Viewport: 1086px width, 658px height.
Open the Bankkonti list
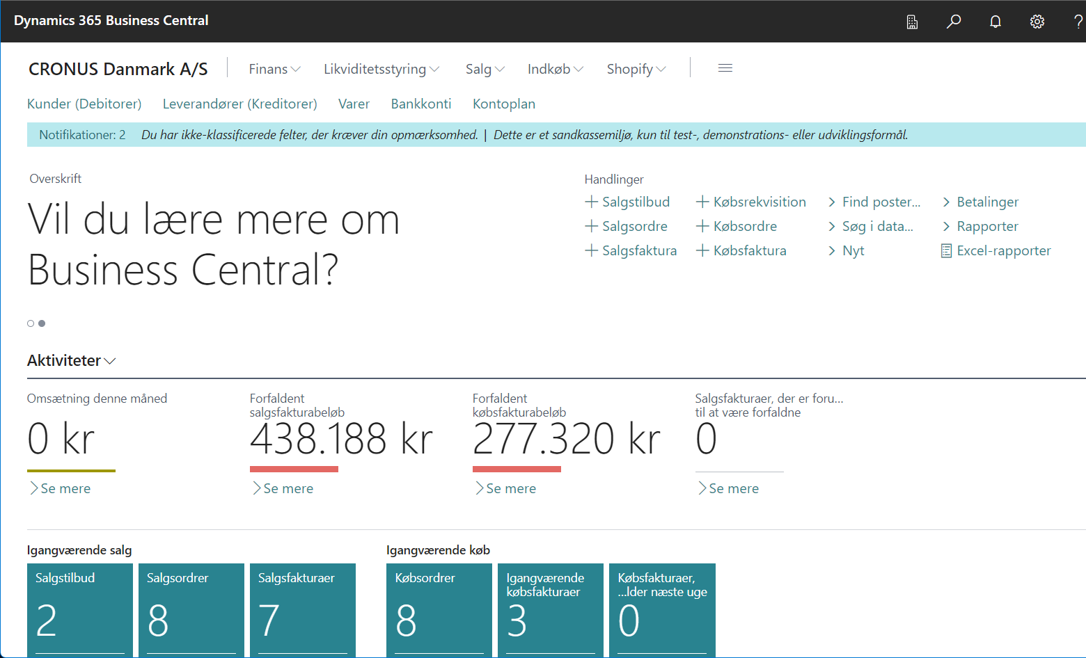pos(421,104)
